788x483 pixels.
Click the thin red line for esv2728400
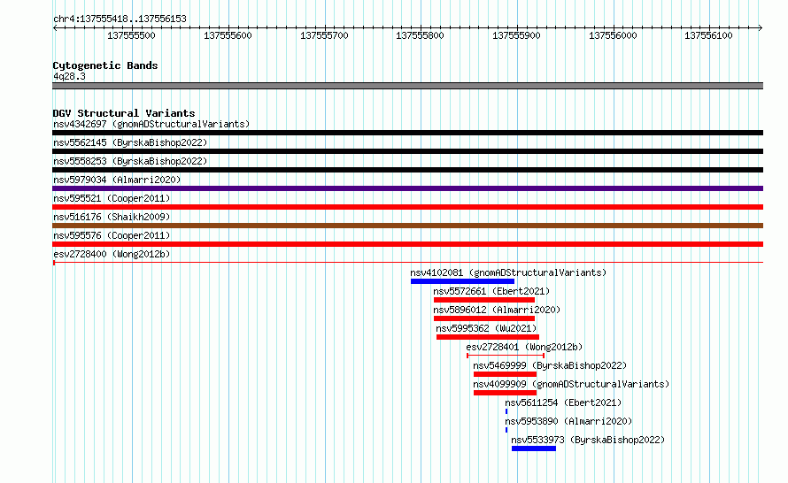click(407, 263)
